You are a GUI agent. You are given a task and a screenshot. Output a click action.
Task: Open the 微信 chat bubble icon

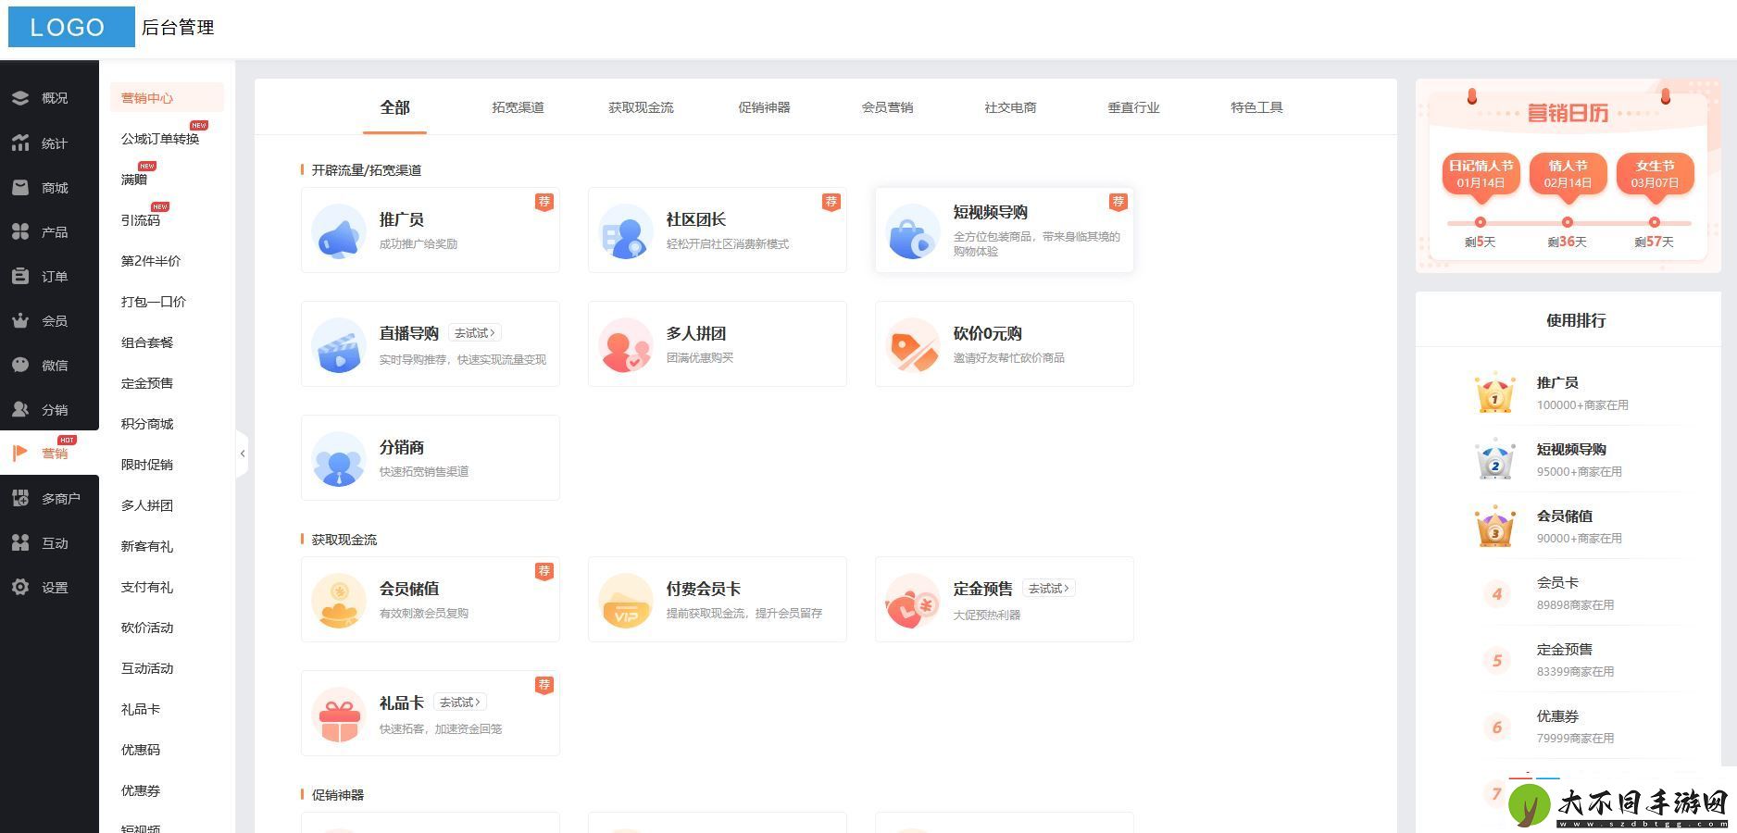pyautogui.click(x=19, y=365)
